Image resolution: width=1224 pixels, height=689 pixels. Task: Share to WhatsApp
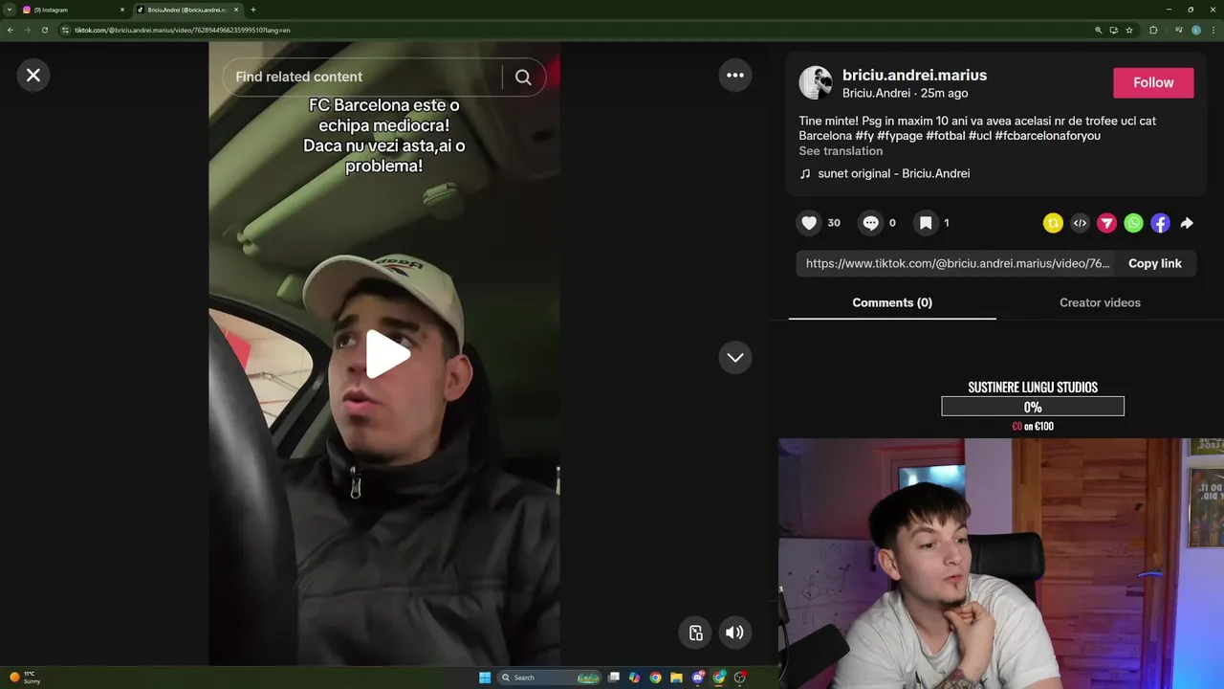click(x=1133, y=223)
